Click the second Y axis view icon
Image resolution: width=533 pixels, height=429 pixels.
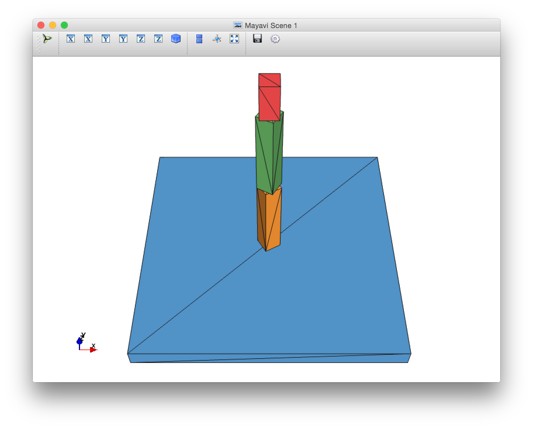(123, 39)
